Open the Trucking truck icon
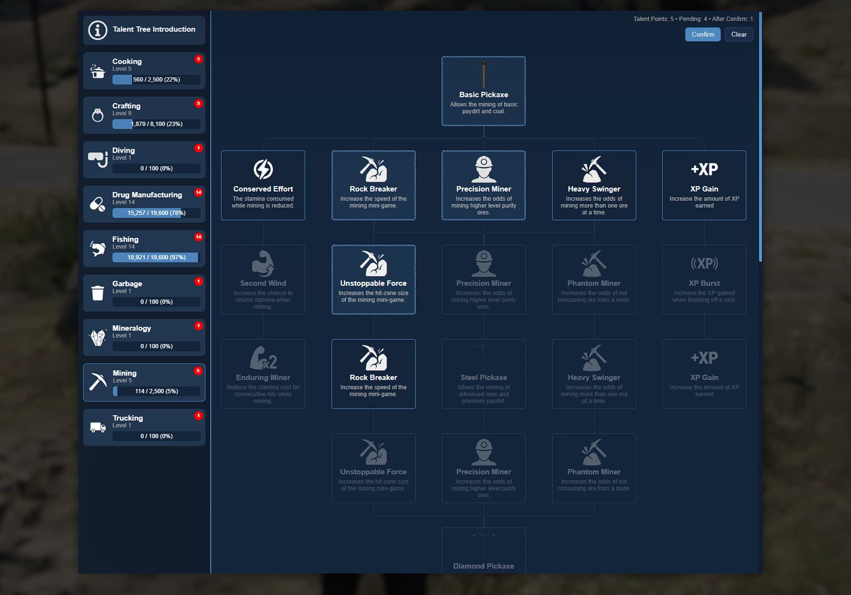Screen dimensions: 851x595 (98, 427)
